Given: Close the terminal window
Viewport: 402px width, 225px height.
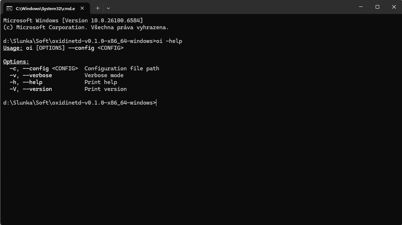Looking at the screenshot, I should 394,7.
